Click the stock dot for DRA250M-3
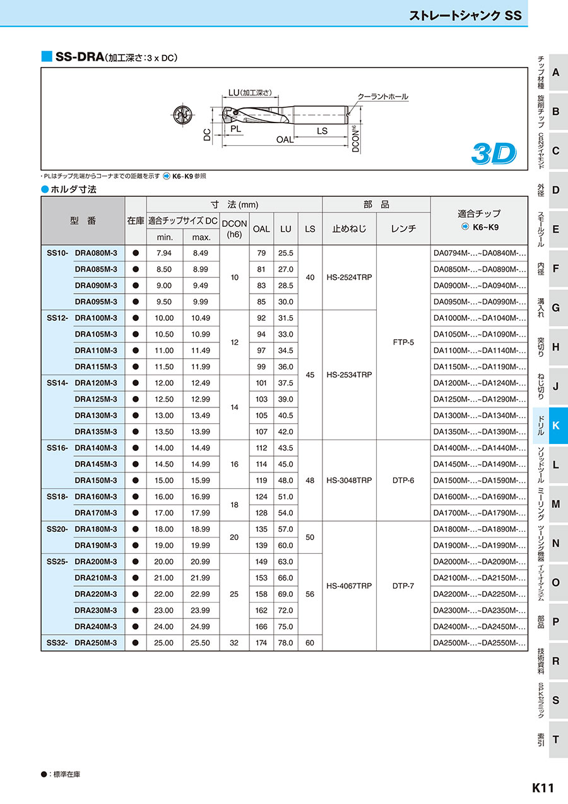The image size is (568, 804). (136, 643)
